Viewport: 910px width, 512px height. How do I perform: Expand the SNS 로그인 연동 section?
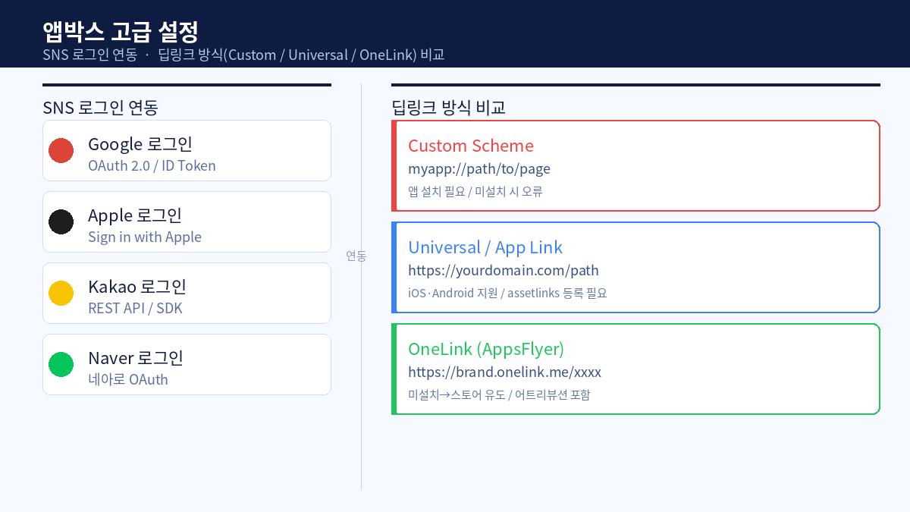100,108
